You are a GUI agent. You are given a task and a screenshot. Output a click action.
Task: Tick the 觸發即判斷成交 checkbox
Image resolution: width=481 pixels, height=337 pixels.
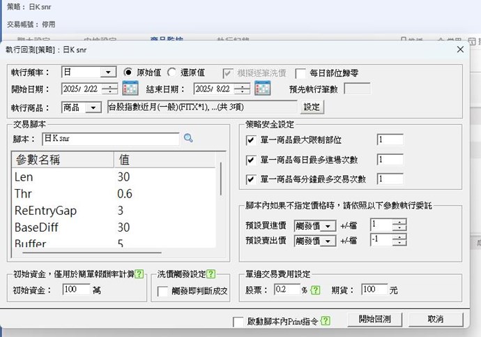pyautogui.click(x=165, y=290)
